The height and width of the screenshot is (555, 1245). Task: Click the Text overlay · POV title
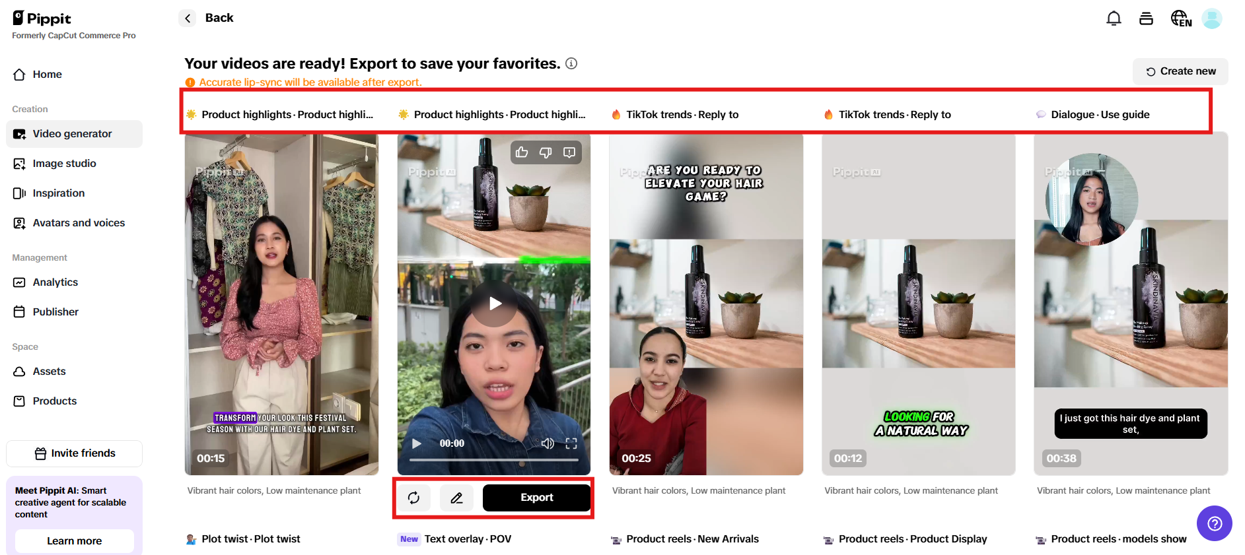468,539
